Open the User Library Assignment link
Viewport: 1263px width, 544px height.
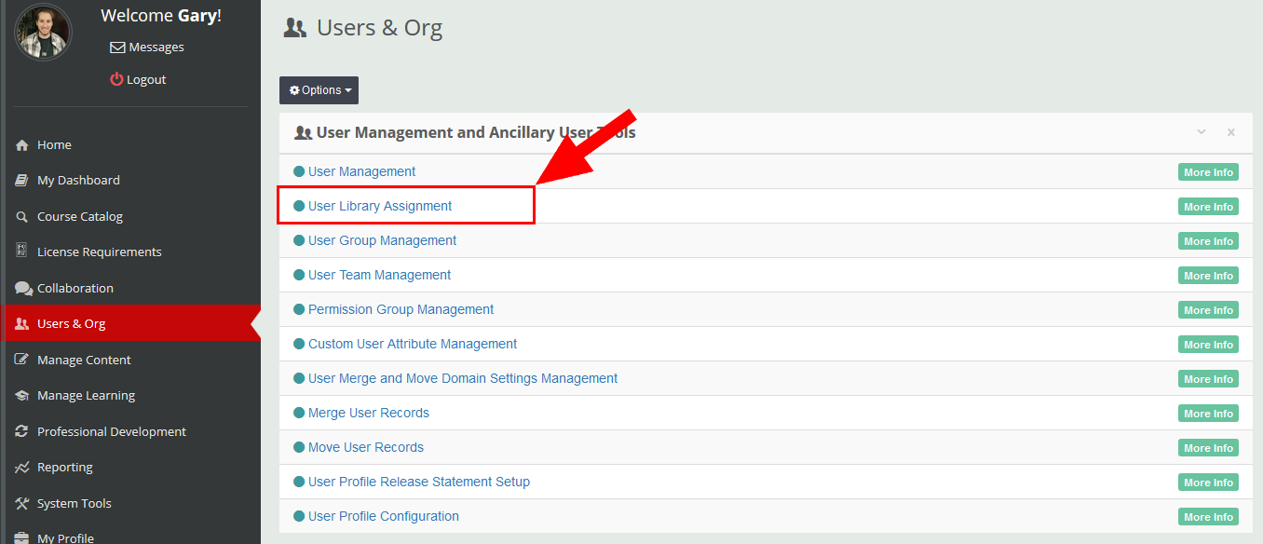pos(379,206)
